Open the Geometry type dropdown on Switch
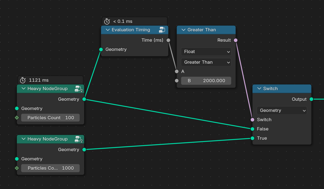 tap(282, 110)
